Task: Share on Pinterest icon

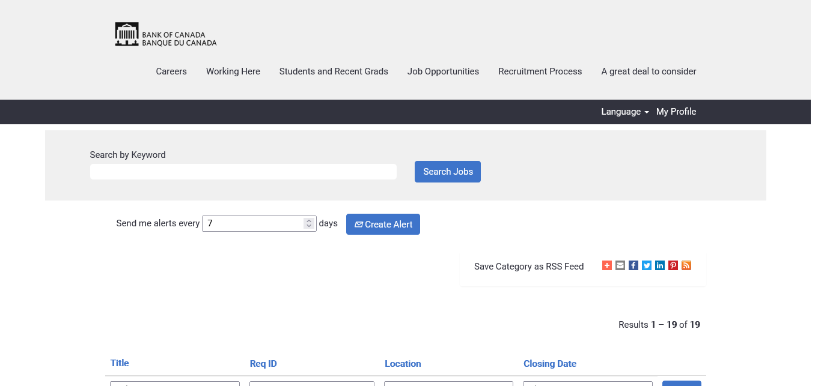Action: [673, 265]
